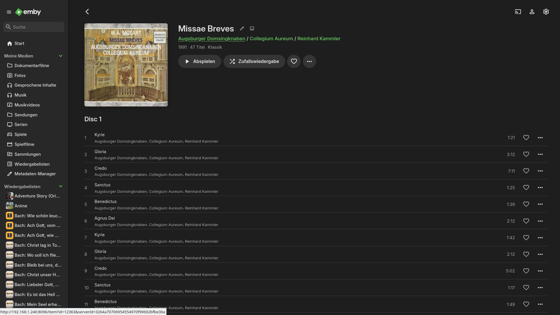Open playlist Bach: Wie schön leuc...
Screen dimensions: 560x315
click(x=34, y=216)
